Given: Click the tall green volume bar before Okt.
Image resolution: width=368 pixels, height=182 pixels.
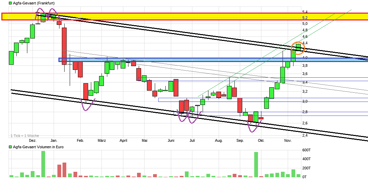Looking at the screenshot, I should 256,165.
